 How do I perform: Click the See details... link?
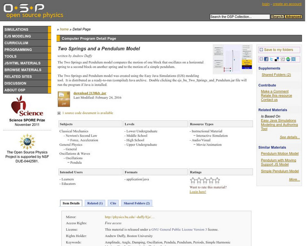click(x=289, y=137)
